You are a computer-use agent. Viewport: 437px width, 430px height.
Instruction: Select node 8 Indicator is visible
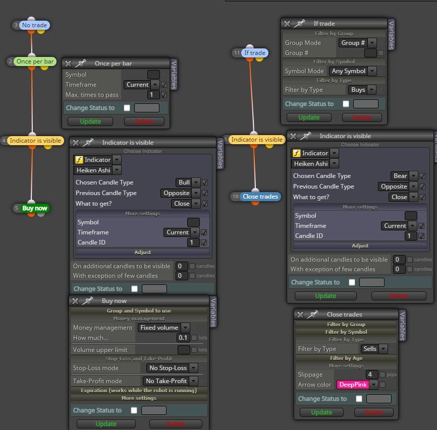pyautogui.click(x=257, y=140)
